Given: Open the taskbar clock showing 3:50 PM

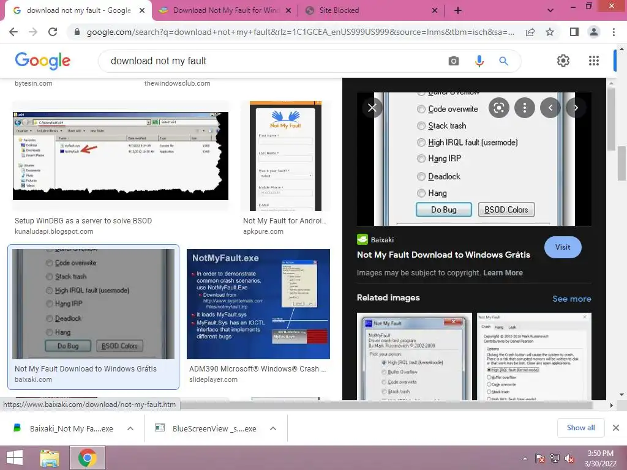Looking at the screenshot, I should point(600,458).
